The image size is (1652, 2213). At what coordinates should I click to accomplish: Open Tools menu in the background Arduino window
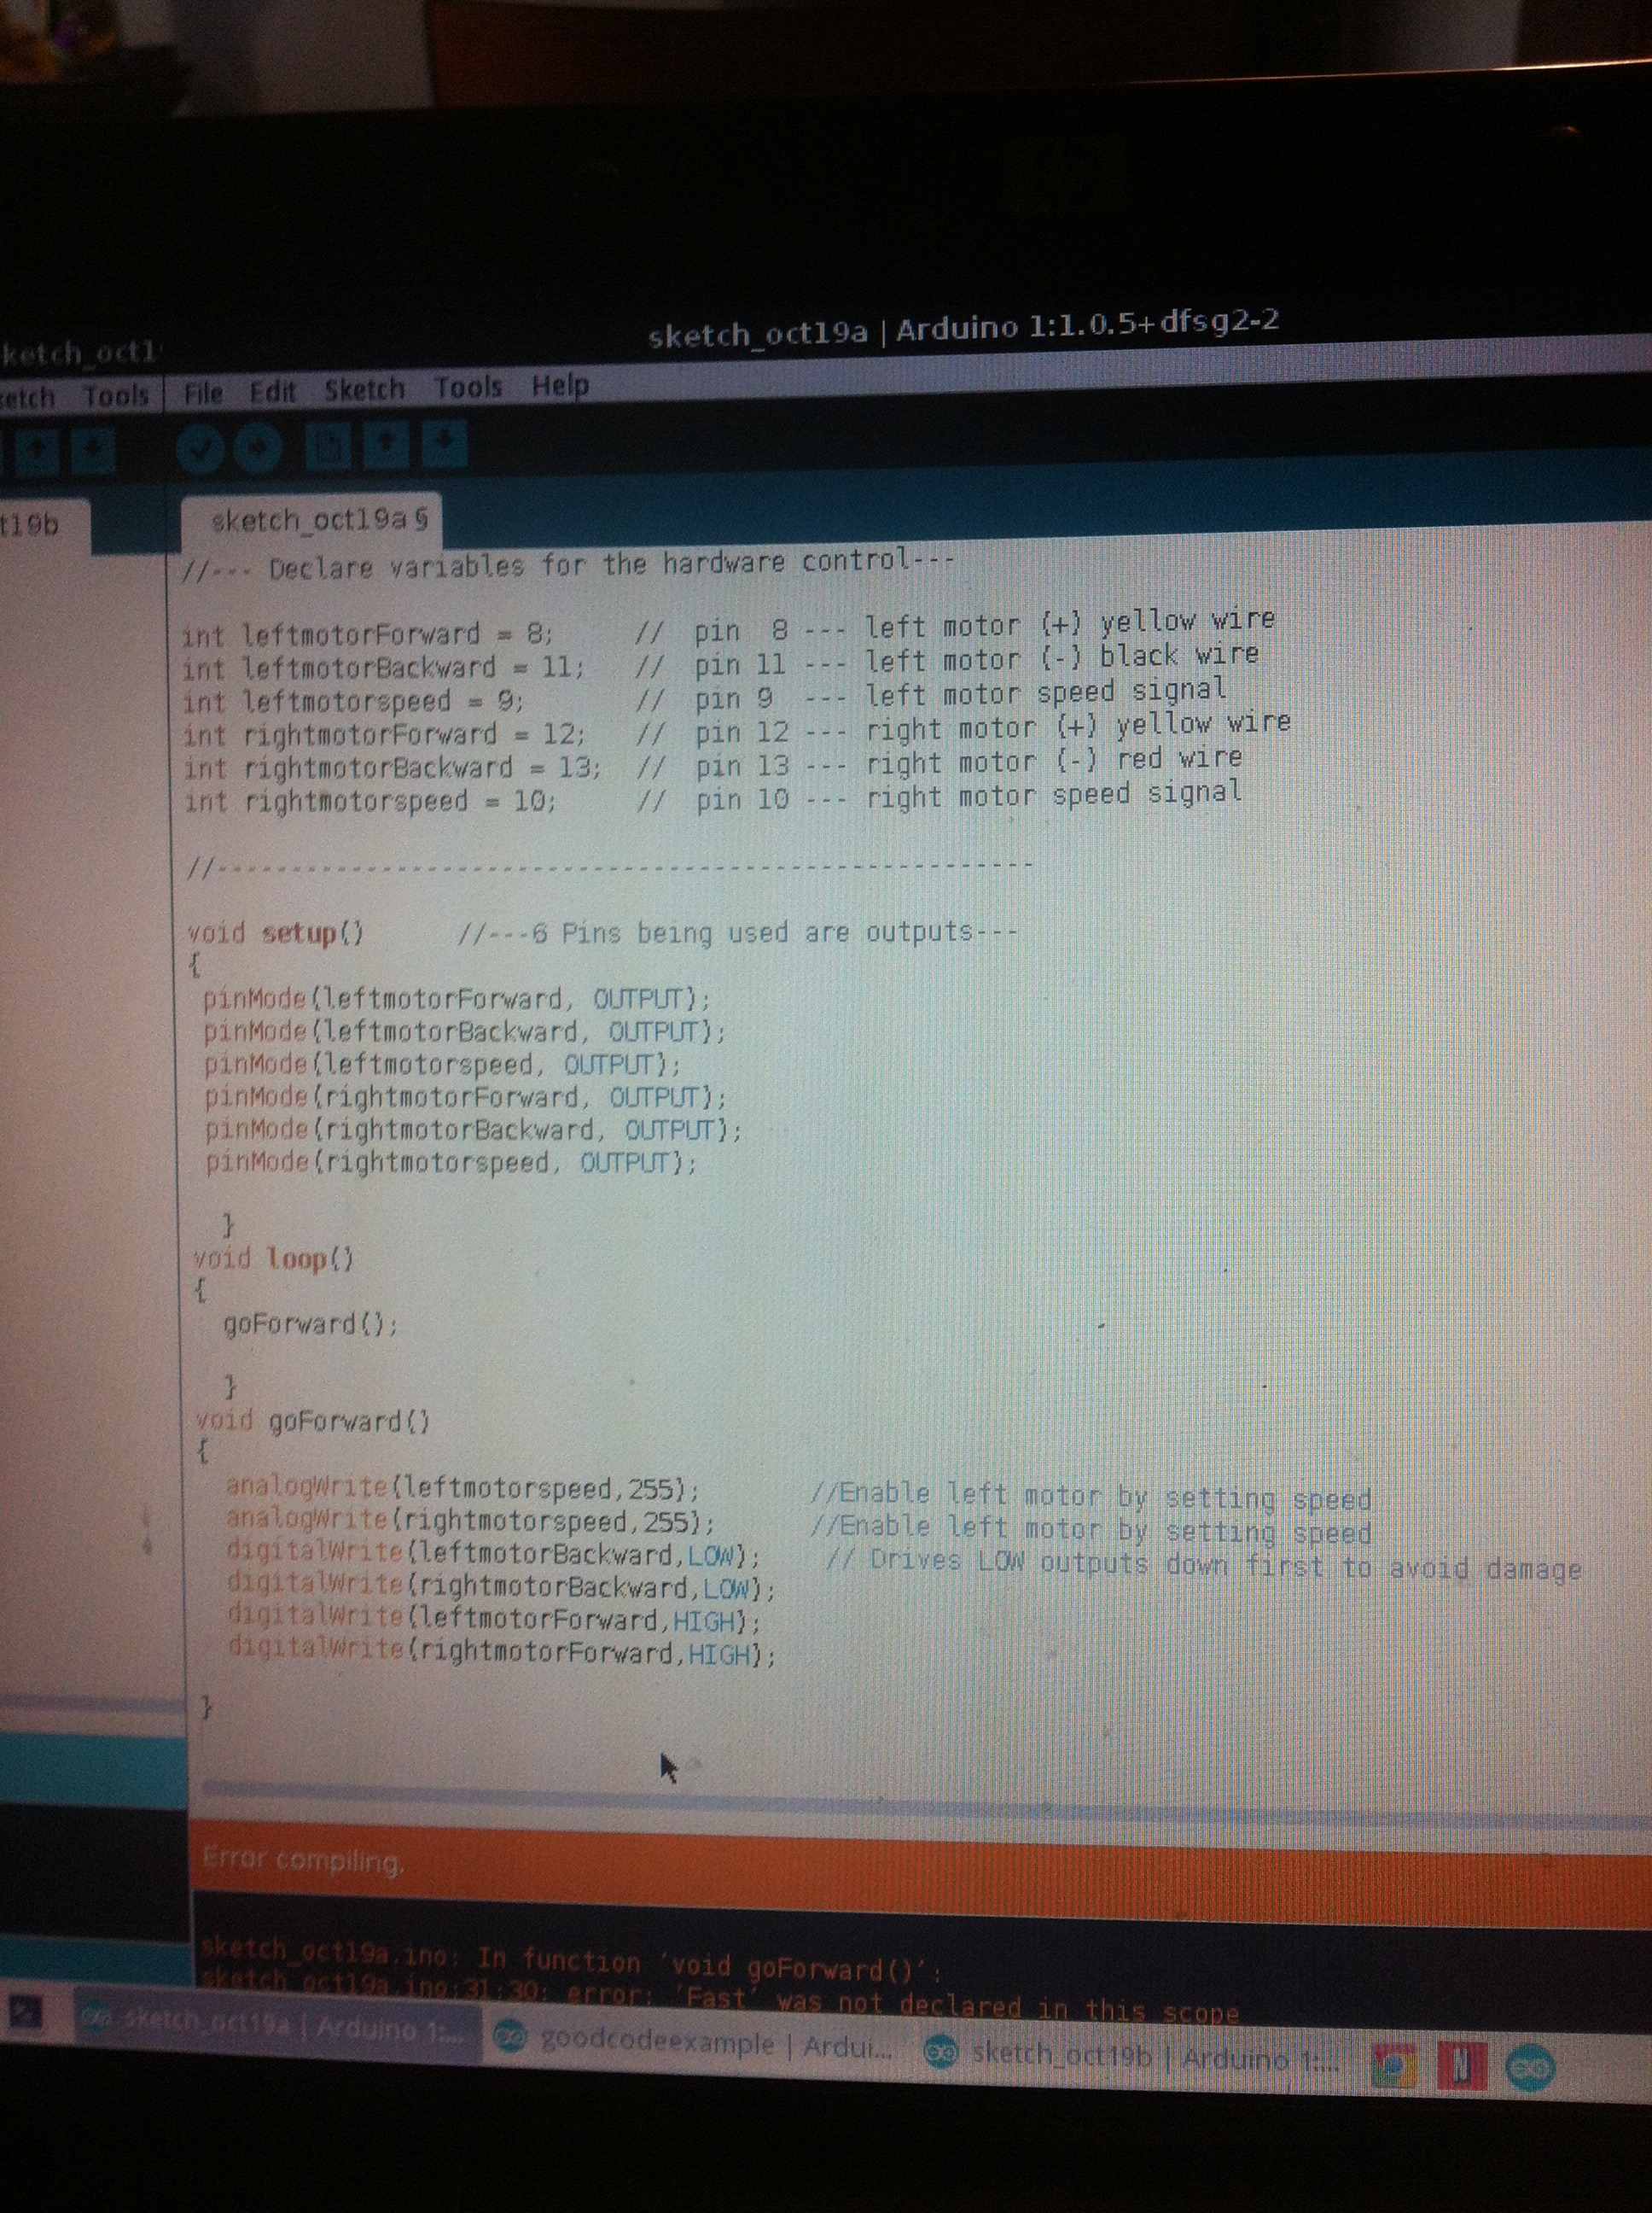(115, 396)
